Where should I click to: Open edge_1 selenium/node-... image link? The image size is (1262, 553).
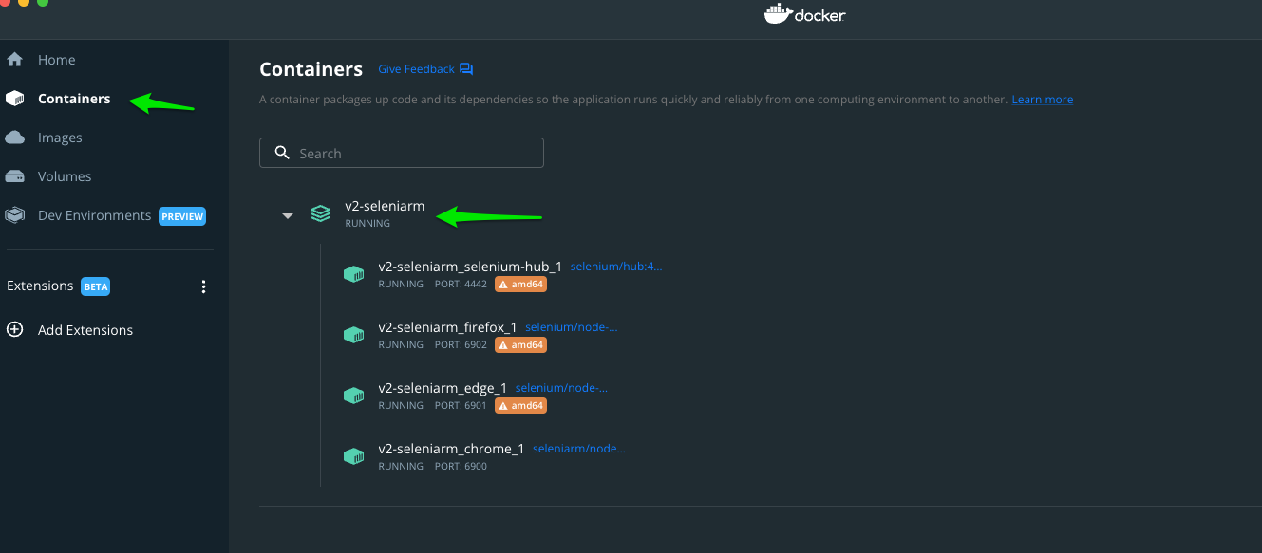point(561,388)
